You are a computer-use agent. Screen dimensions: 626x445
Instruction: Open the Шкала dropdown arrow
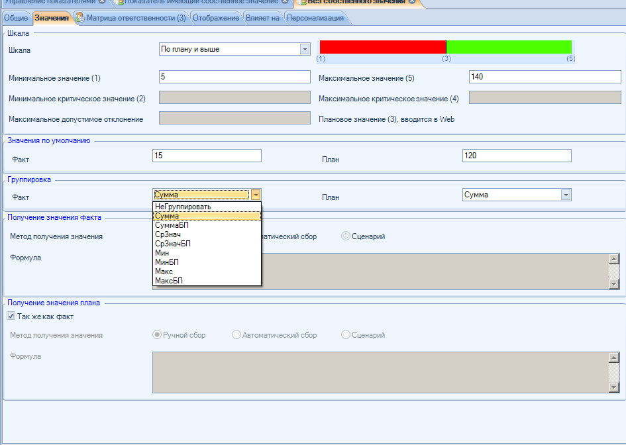click(305, 49)
